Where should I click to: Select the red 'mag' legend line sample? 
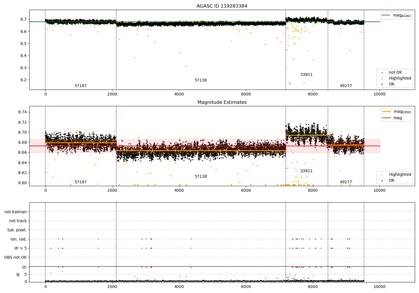(x=387, y=118)
